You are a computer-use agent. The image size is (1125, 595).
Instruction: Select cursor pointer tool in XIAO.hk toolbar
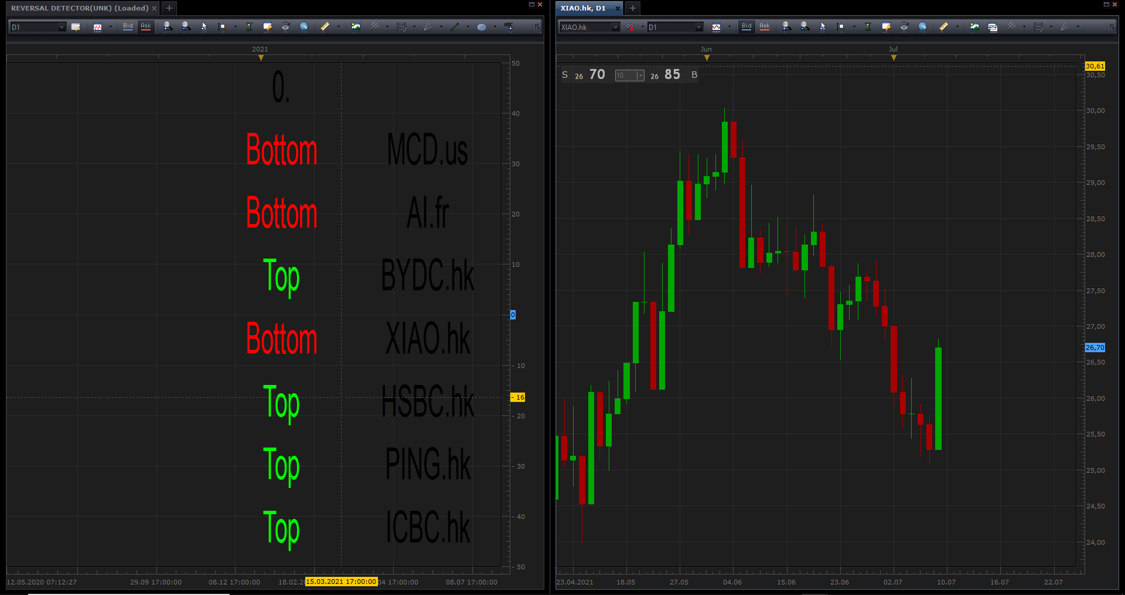822,26
